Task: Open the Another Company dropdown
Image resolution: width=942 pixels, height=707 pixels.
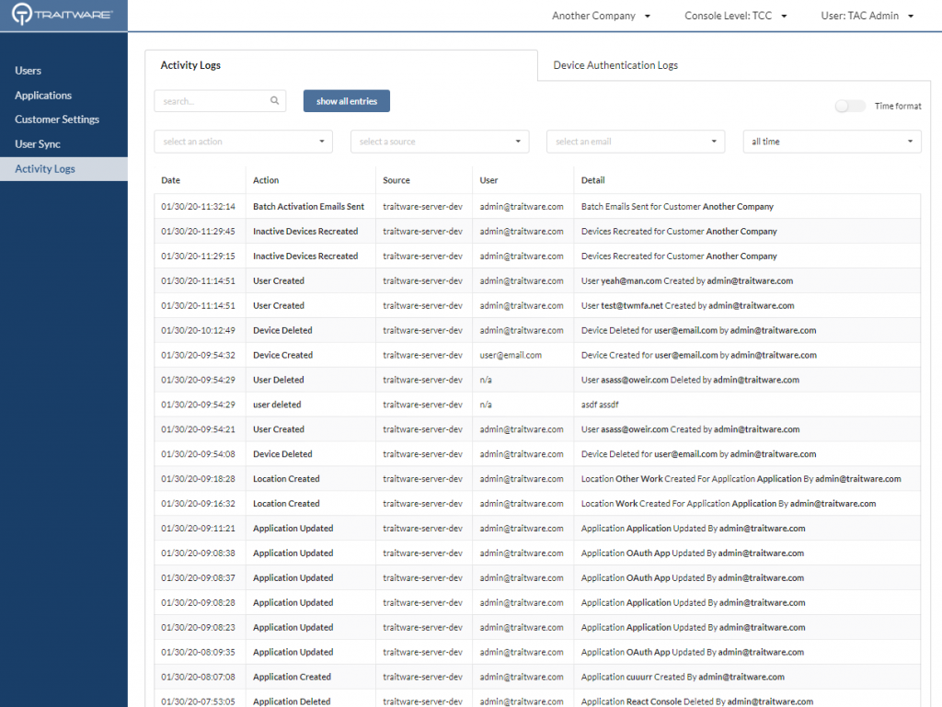Action: pos(601,16)
